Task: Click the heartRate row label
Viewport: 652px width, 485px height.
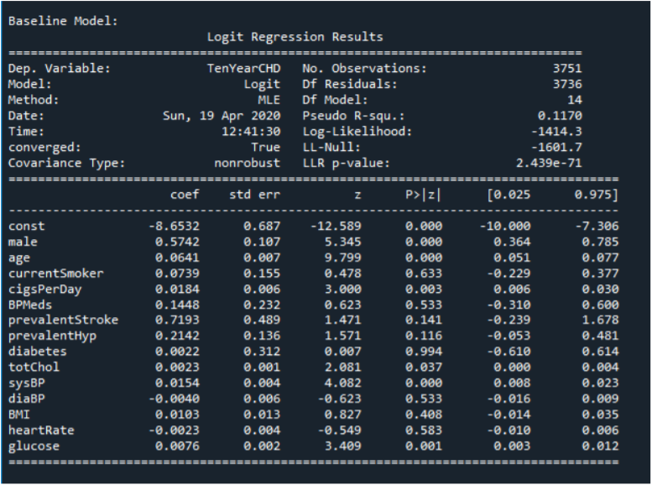Action: click(x=41, y=430)
